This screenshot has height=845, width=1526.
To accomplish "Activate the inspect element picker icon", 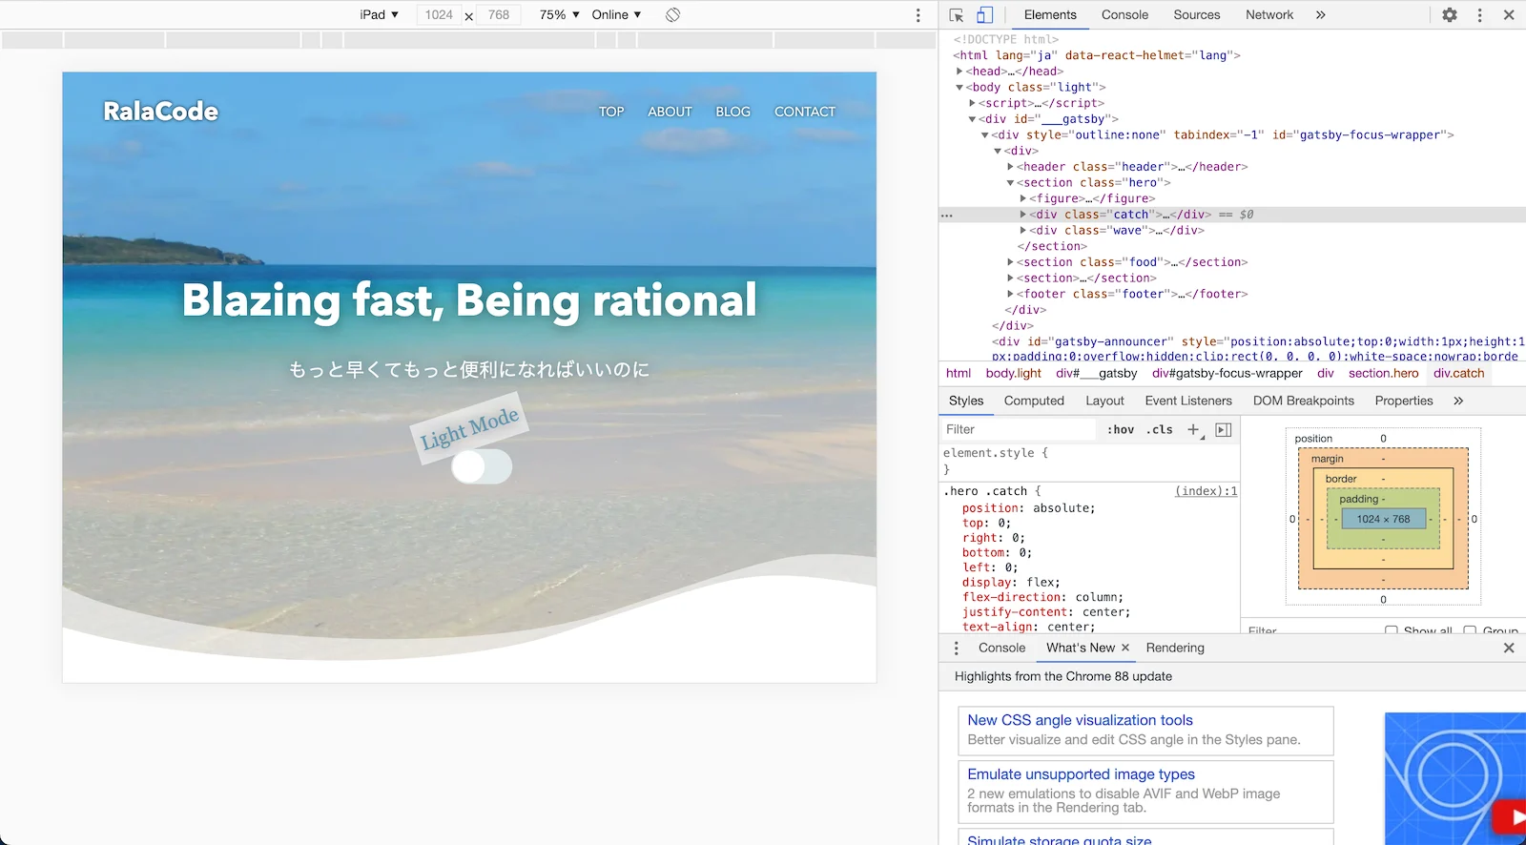I will [x=957, y=15].
